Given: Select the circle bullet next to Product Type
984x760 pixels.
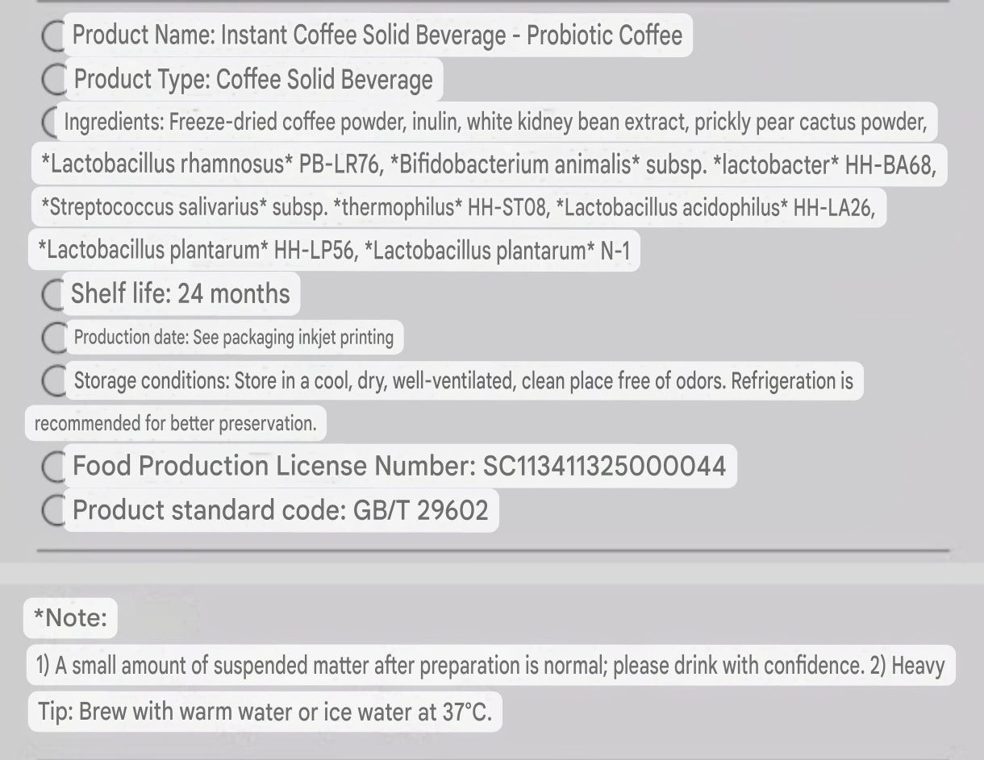Looking at the screenshot, I should tap(53, 80).
